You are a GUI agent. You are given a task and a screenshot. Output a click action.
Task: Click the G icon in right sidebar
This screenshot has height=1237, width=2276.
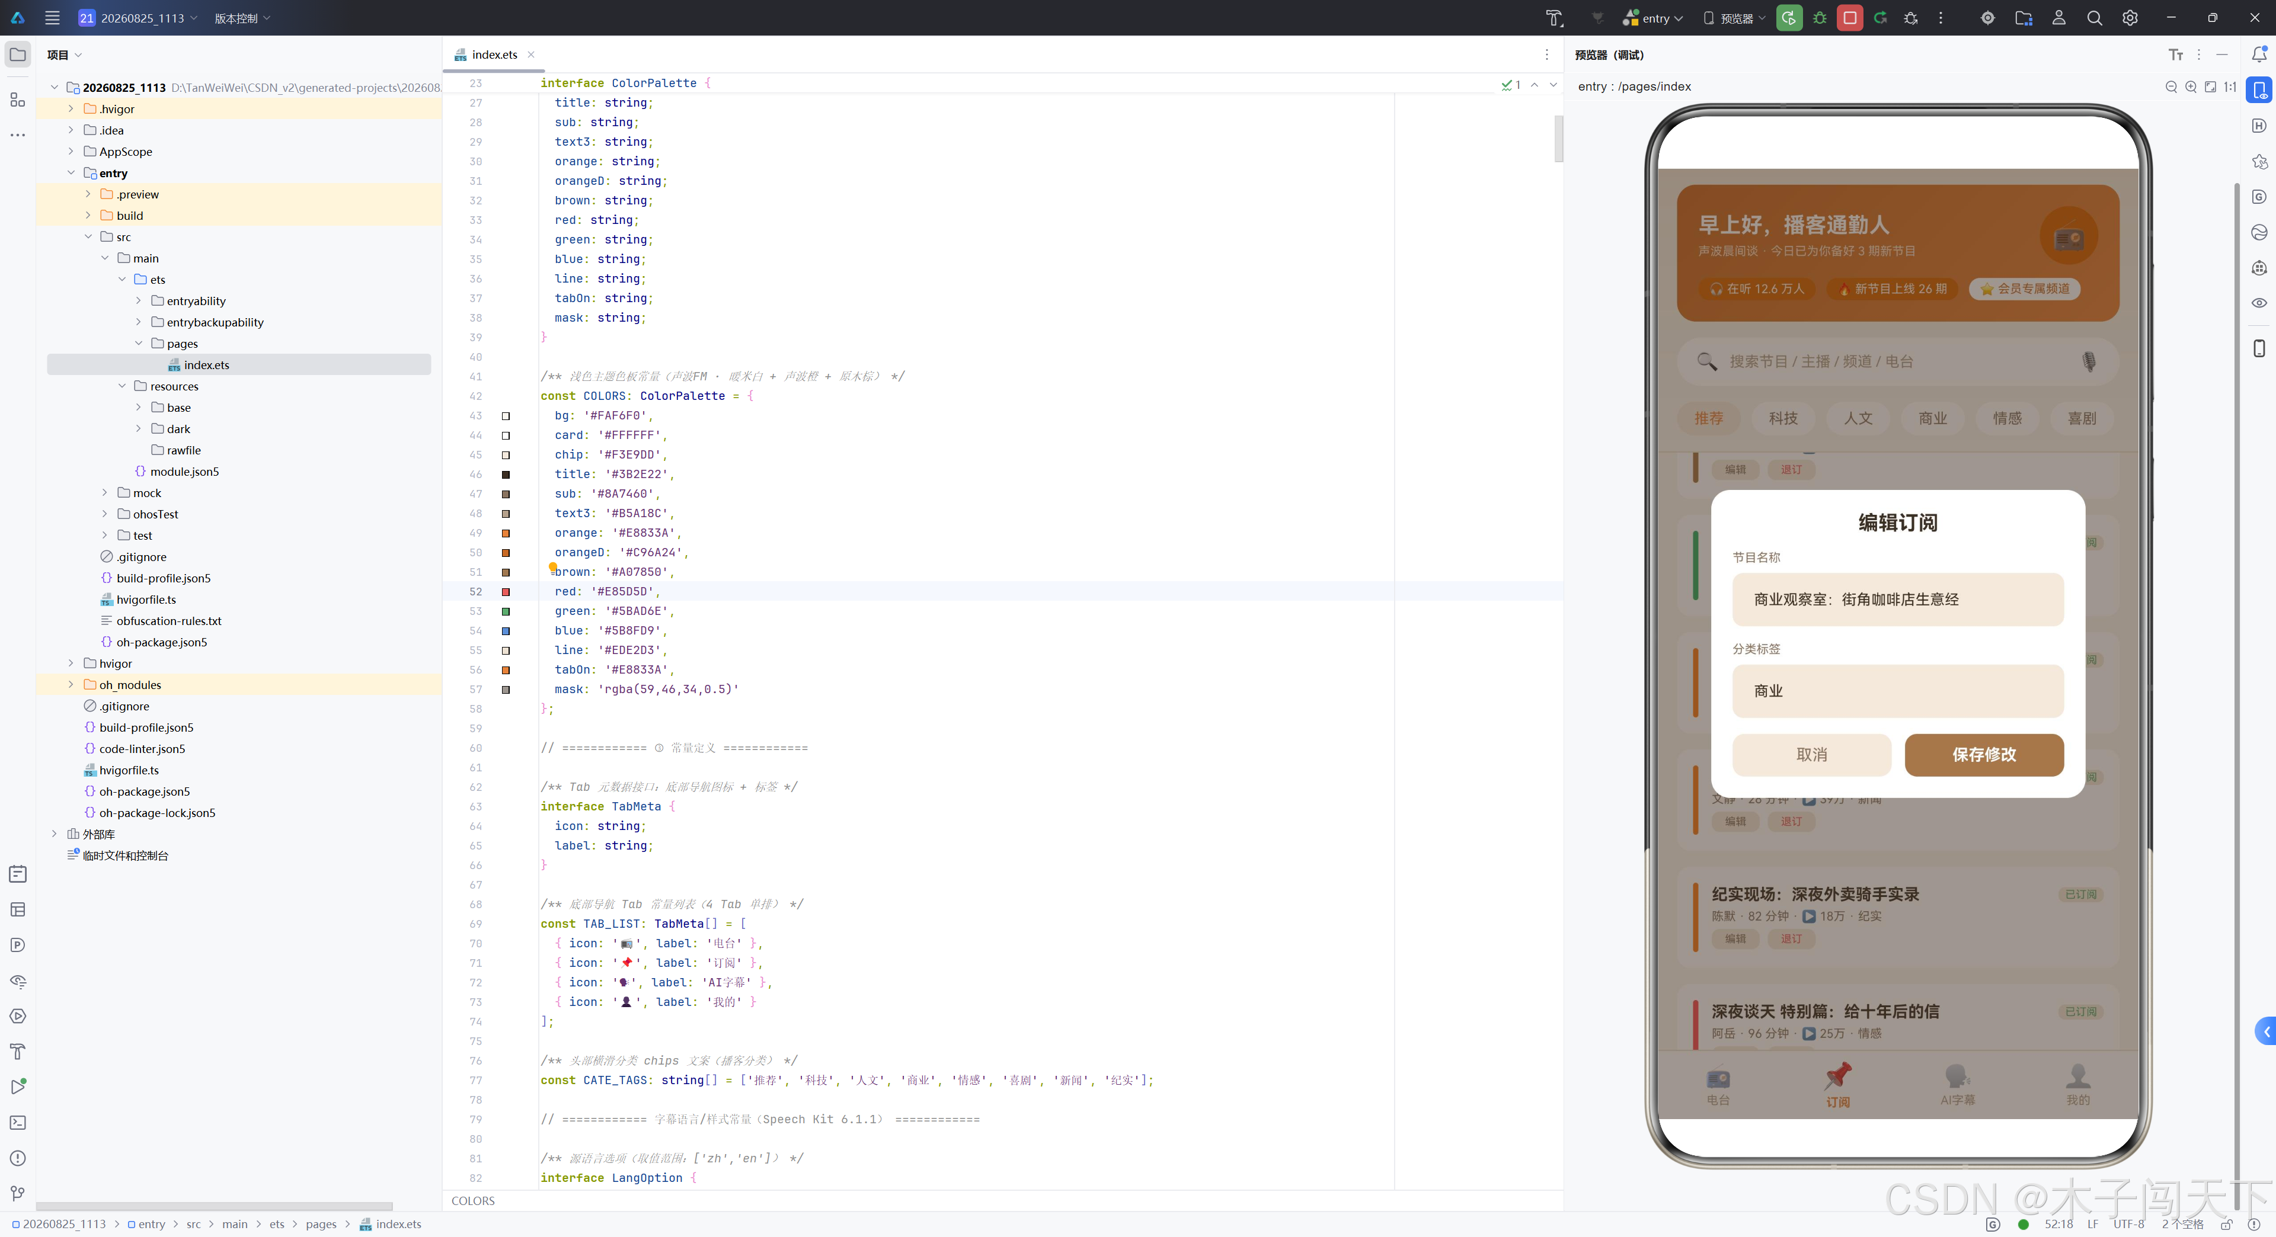(x=2258, y=196)
